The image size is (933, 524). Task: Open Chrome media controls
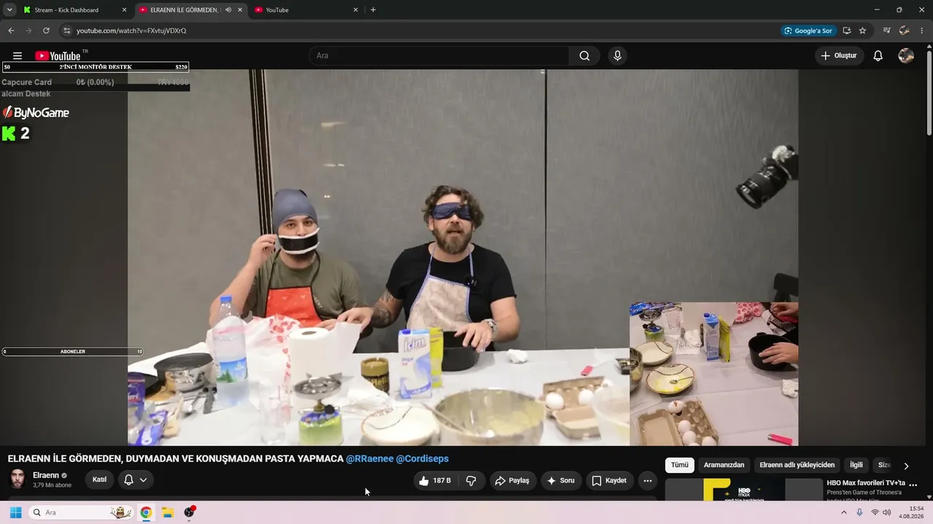pyautogui.click(x=887, y=31)
